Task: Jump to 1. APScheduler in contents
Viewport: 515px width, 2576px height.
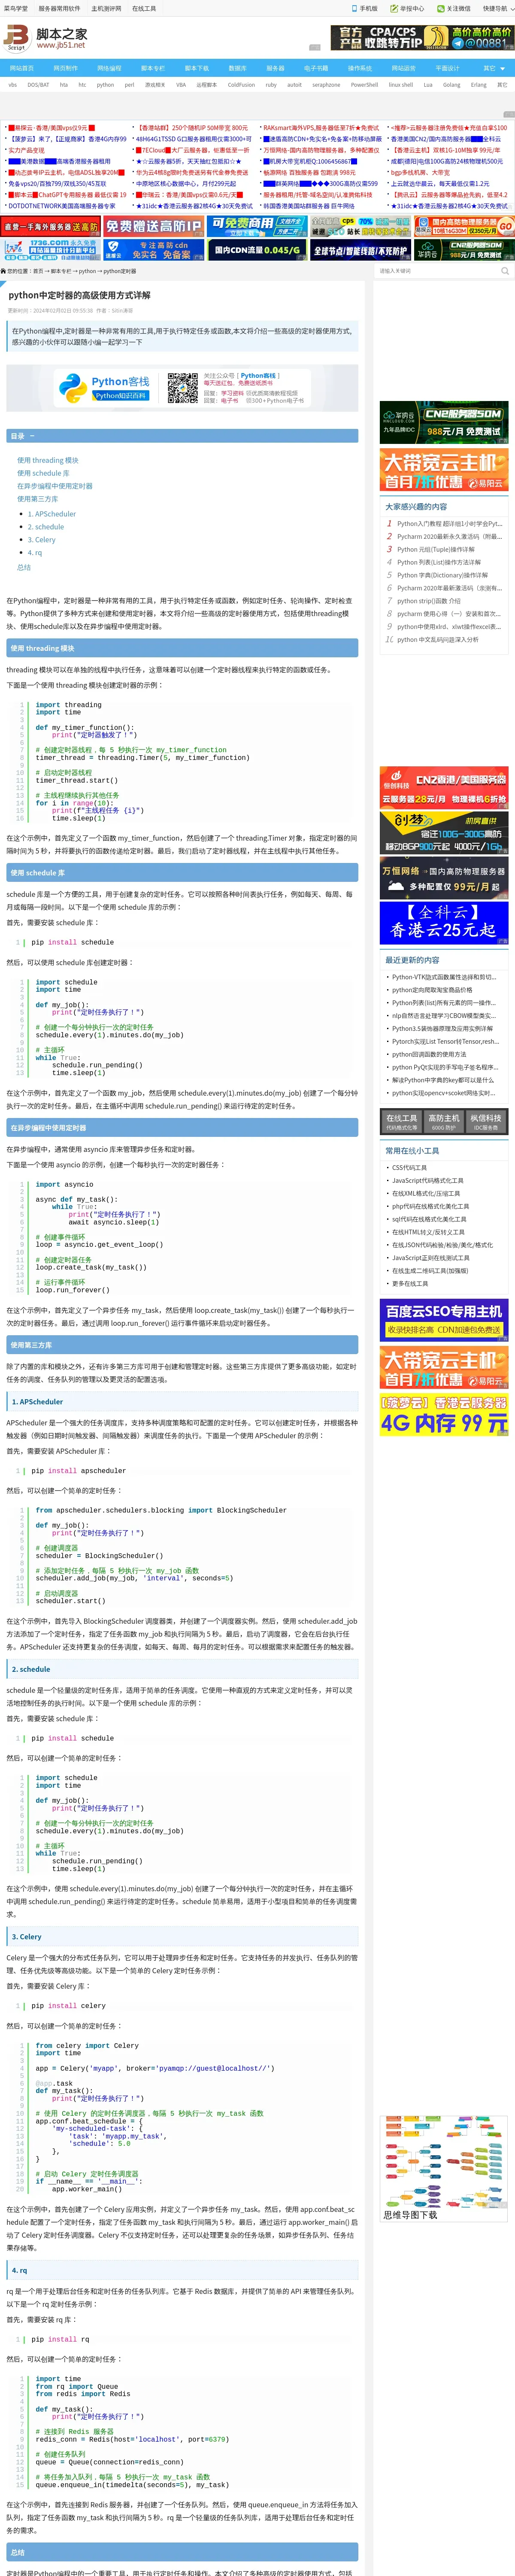Action: pos(52,514)
